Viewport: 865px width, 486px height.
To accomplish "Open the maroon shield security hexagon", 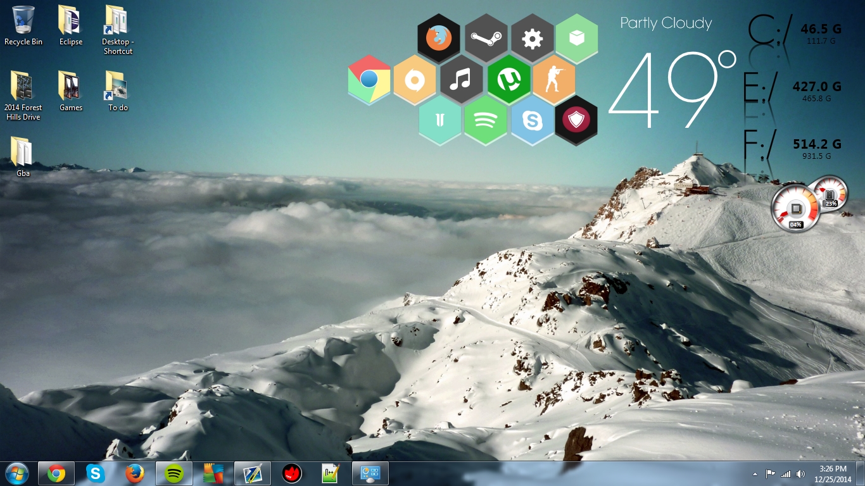I will click(576, 121).
